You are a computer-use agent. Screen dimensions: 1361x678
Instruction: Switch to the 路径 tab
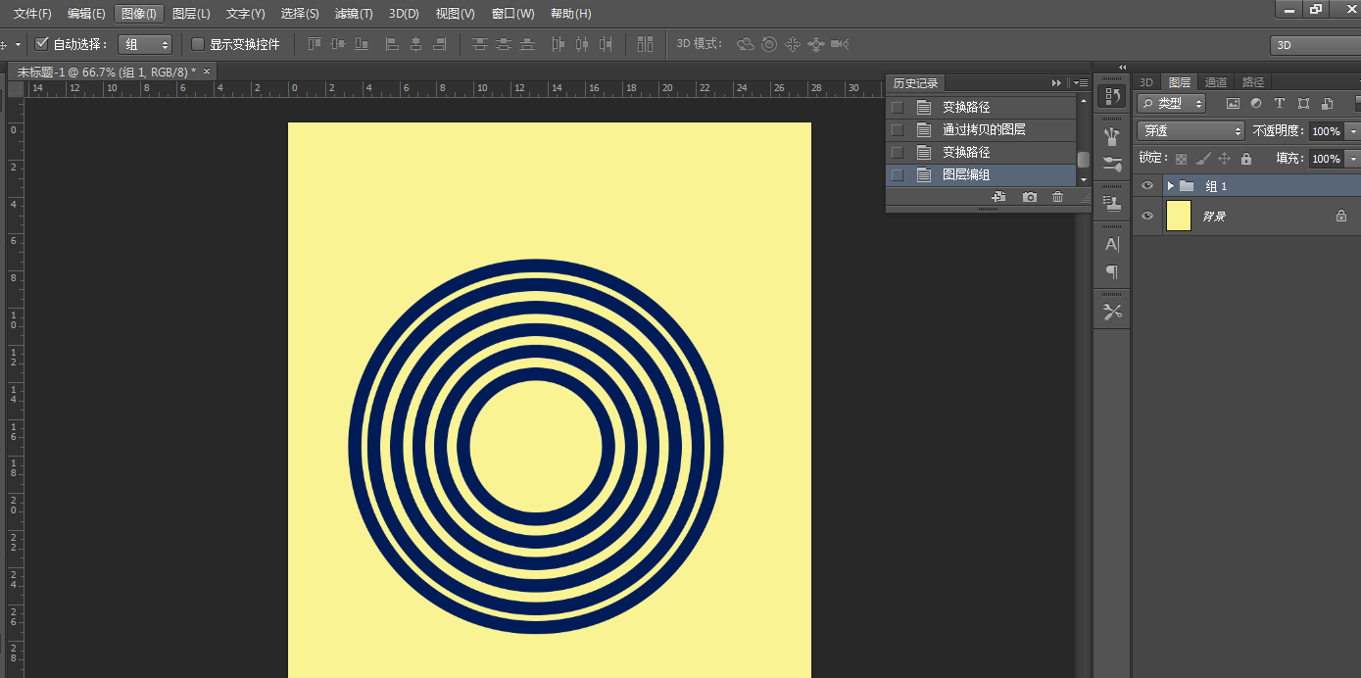click(1253, 82)
